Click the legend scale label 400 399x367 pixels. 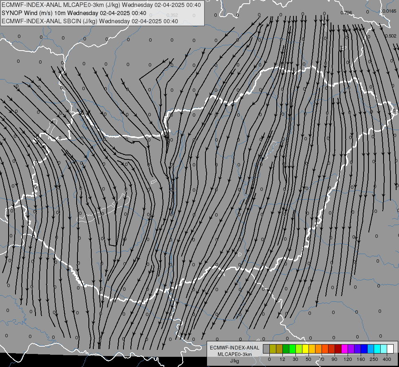tap(387, 359)
